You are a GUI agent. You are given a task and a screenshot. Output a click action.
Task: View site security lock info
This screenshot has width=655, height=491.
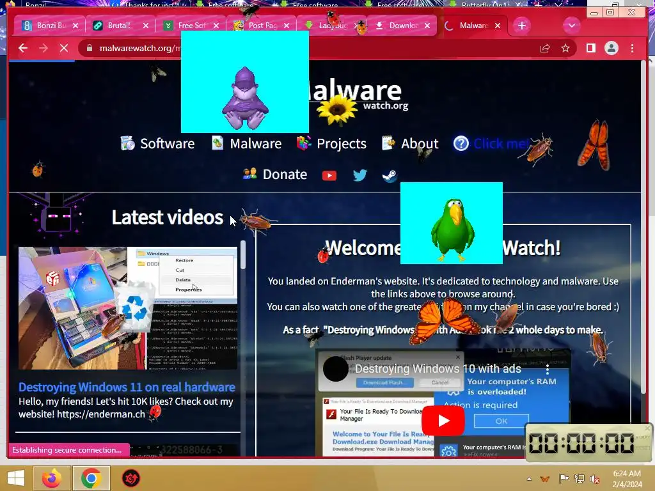pos(90,48)
